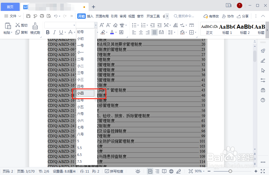Click the Save icon in quick toolbar
This screenshot has width=269, height=175.
pyautogui.click(x=28, y=16)
